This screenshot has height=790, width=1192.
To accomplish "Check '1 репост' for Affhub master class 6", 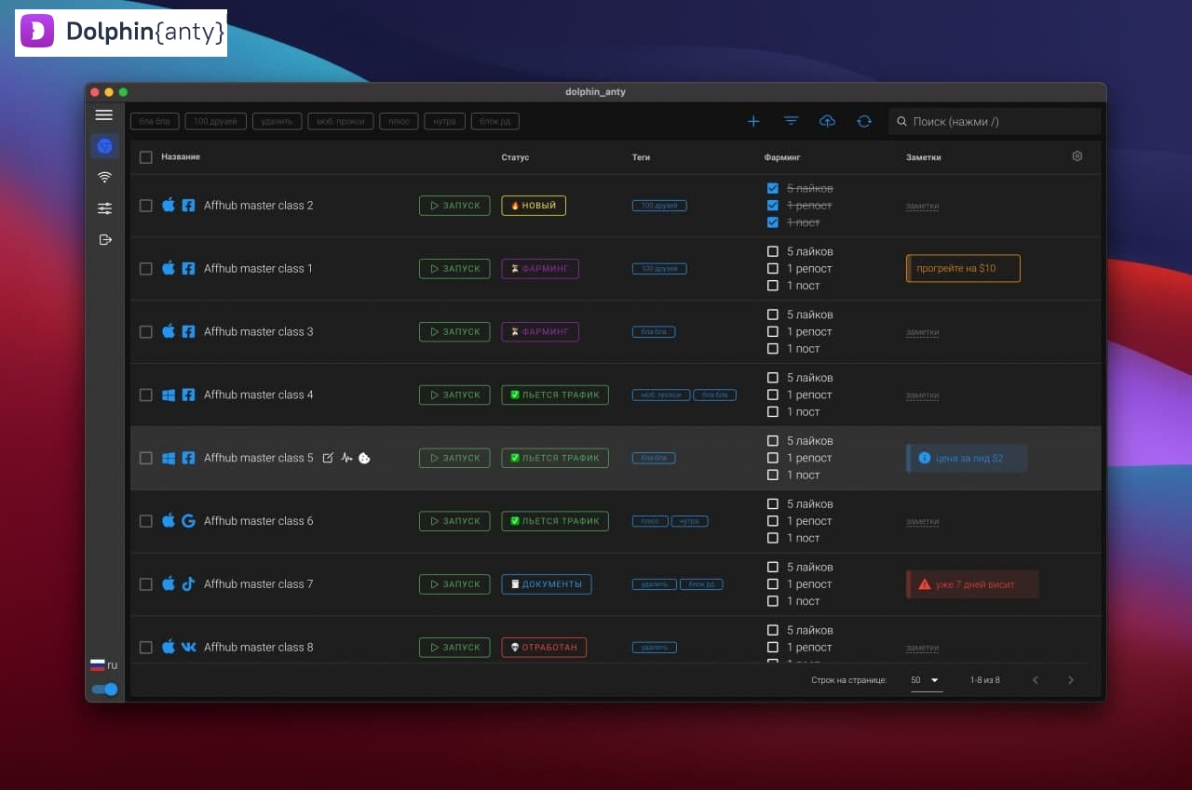I will 773,521.
